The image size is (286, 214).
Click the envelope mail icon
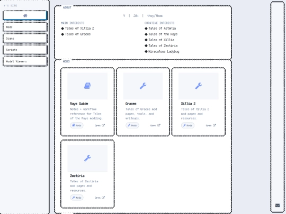click(278, 206)
